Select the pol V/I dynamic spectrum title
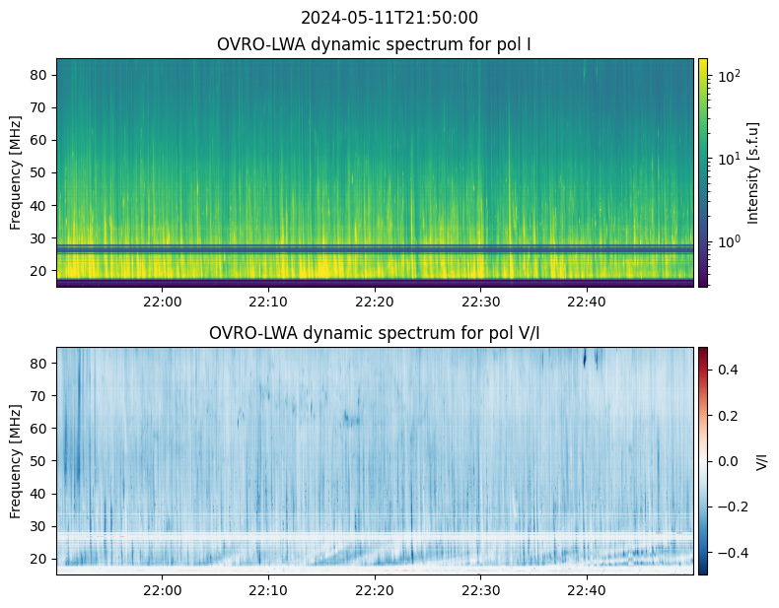The height and width of the screenshot is (608, 779). [x=374, y=332]
